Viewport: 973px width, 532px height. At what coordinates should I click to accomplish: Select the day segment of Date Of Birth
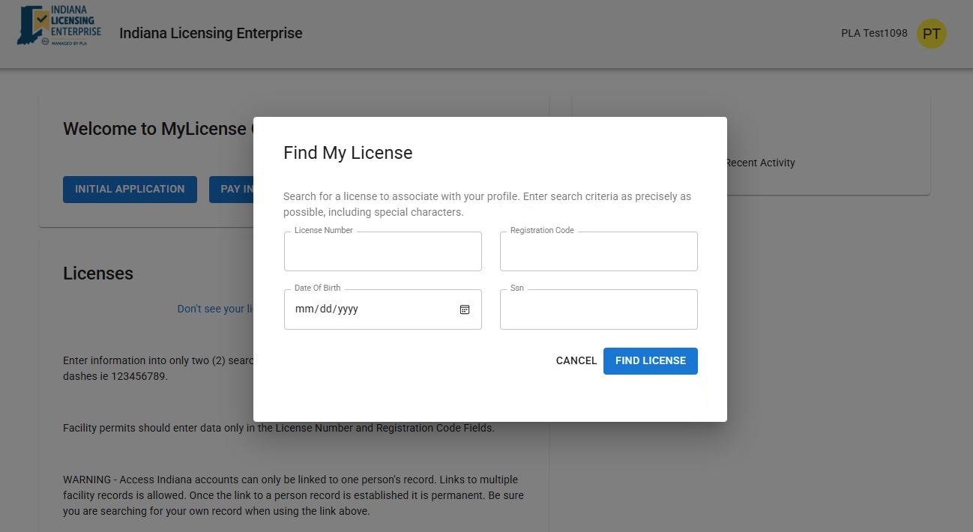coord(325,309)
